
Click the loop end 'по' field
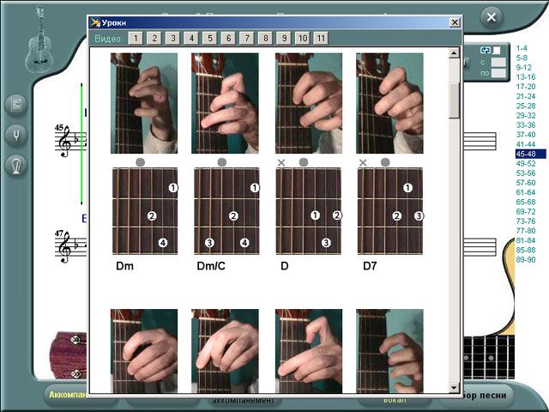pos(498,74)
